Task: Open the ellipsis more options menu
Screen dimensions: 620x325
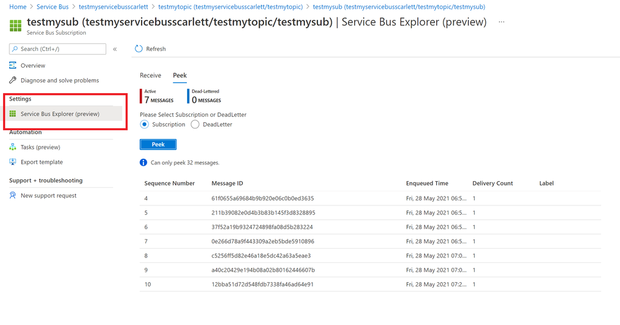Action: click(x=501, y=22)
